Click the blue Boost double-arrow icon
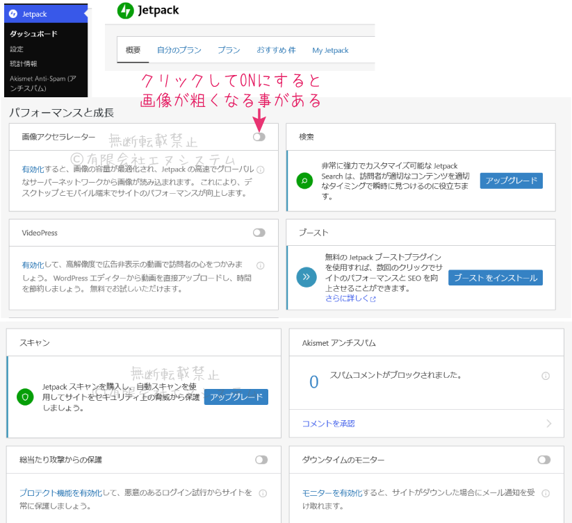572x523 pixels. point(307,277)
